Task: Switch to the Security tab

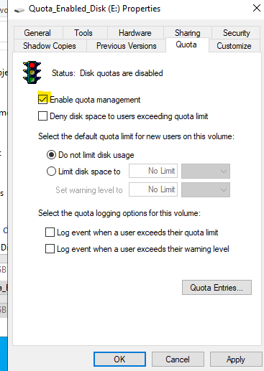Action: coord(236,33)
